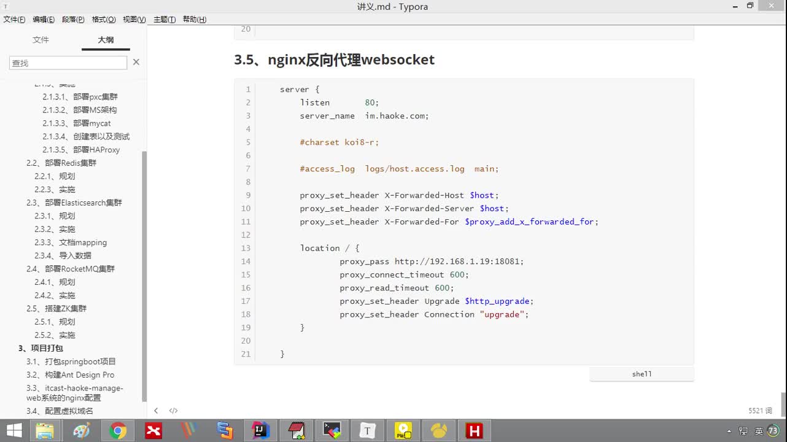Image resolution: width=787 pixels, height=442 pixels.
Task: Jump to 2.5 搭建ZK集群 outline item
Action: tap(56, 308)
